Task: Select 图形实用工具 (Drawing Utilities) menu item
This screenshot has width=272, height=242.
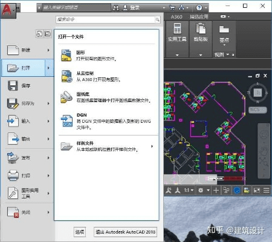Action: tap(23, 193)
